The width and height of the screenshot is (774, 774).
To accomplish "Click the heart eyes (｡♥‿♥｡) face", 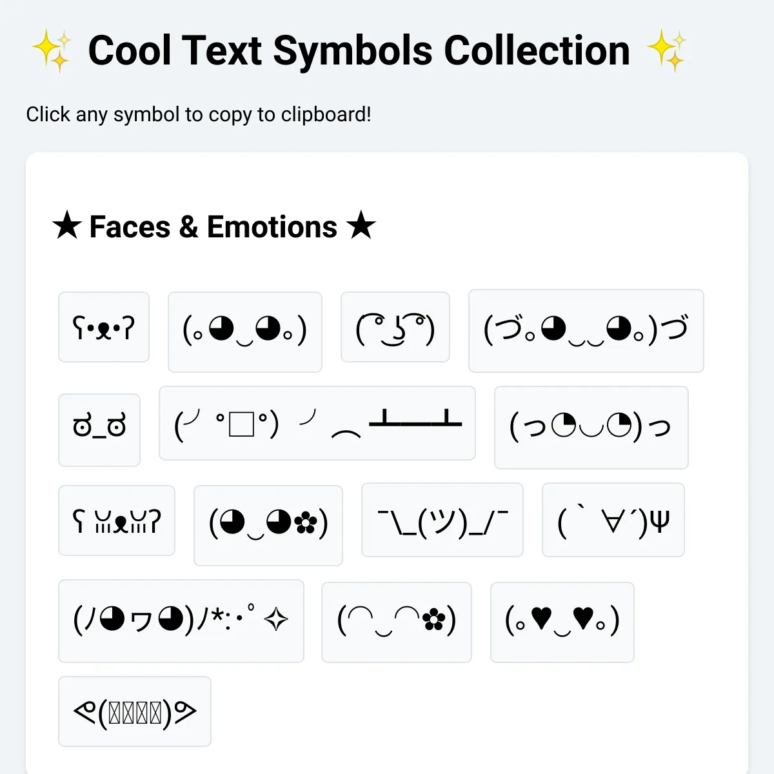I will click(562, 622).
